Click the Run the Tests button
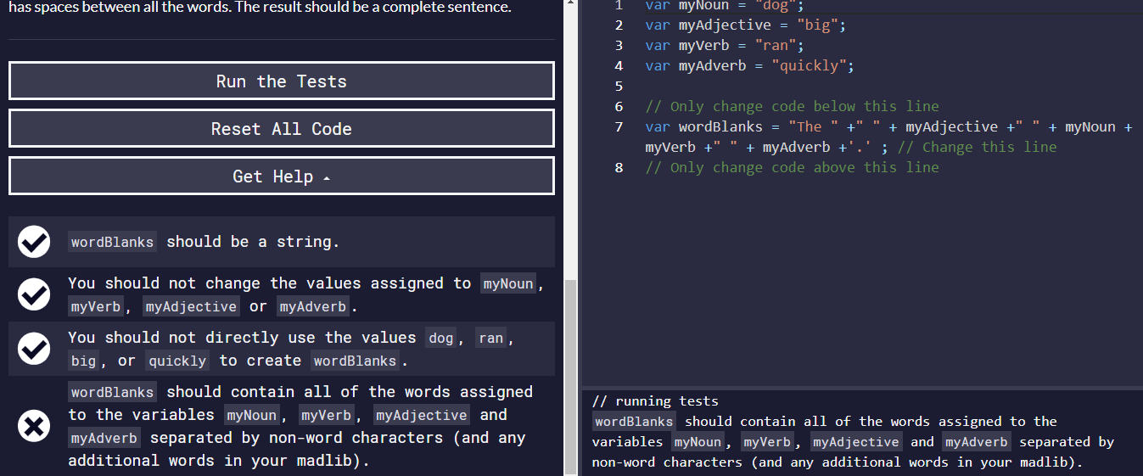This screenshot has height=476, width=1143. pyautogui.click(x=281, y=81)
